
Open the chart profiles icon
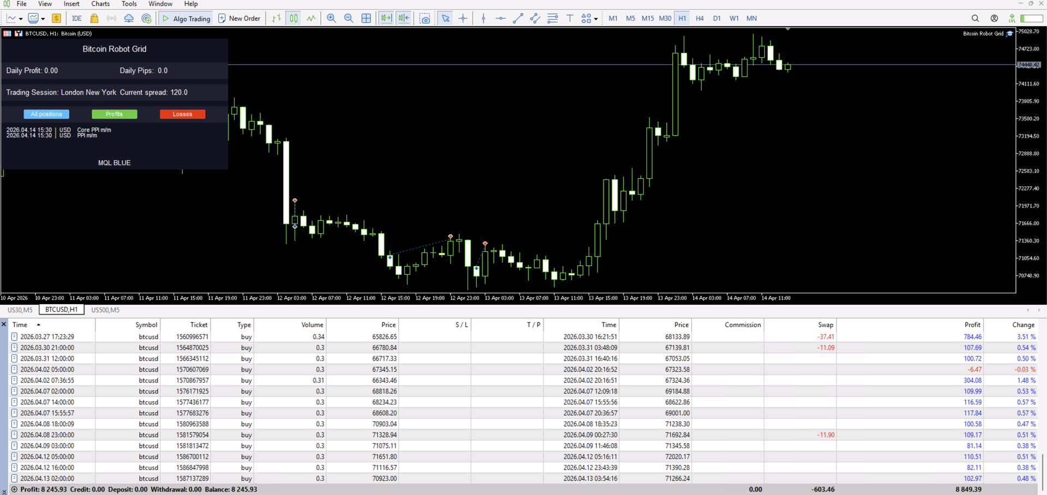[33, 18]
